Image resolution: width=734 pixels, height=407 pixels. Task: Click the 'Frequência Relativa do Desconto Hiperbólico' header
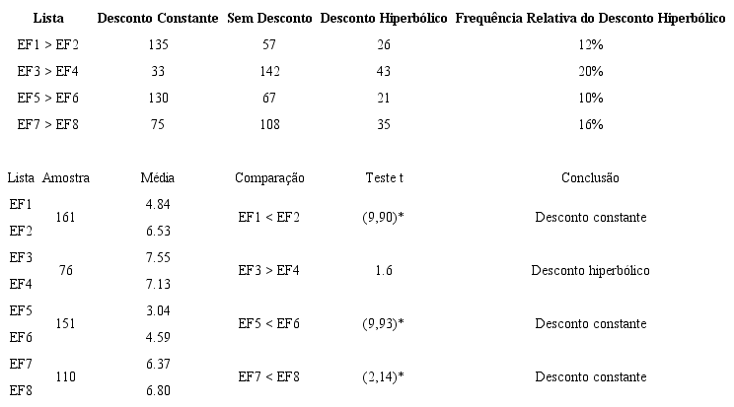[x=591, y=20]
